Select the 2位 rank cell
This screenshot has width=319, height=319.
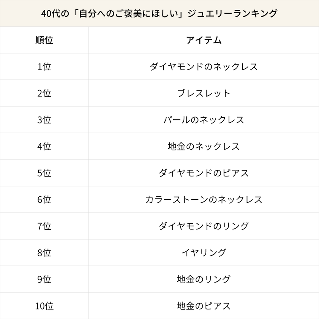[x=44, y=93]
